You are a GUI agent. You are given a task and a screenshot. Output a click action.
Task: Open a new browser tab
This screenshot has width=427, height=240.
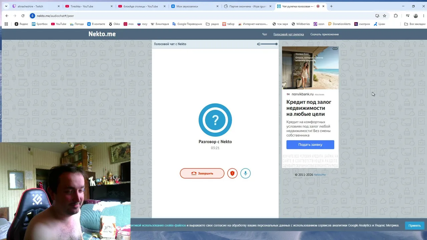(x=331, y=6)
